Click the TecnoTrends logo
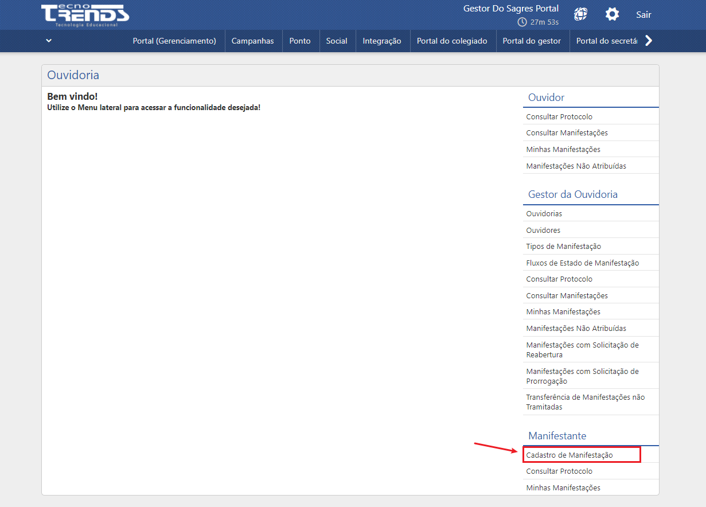The width and height of the screenshot is (706, 507). [x=85, y=15]
